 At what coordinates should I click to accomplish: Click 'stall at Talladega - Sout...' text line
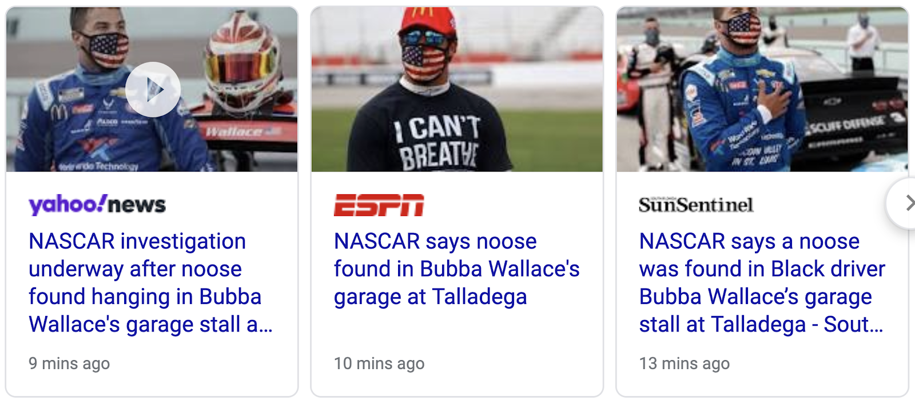(761, 324)
